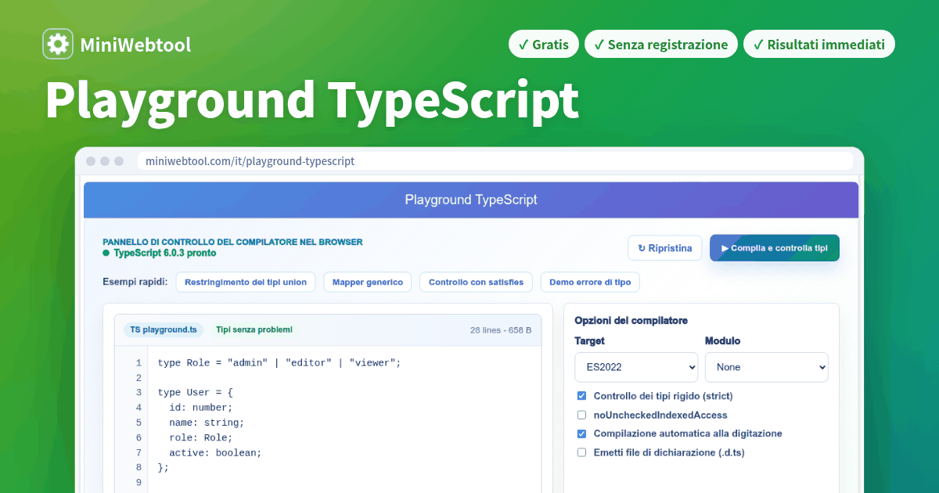Image resolution: width=939 pixels, height=493 pixels.
Task: Click code line 'active: boolean;'
Action: [215, 452]
